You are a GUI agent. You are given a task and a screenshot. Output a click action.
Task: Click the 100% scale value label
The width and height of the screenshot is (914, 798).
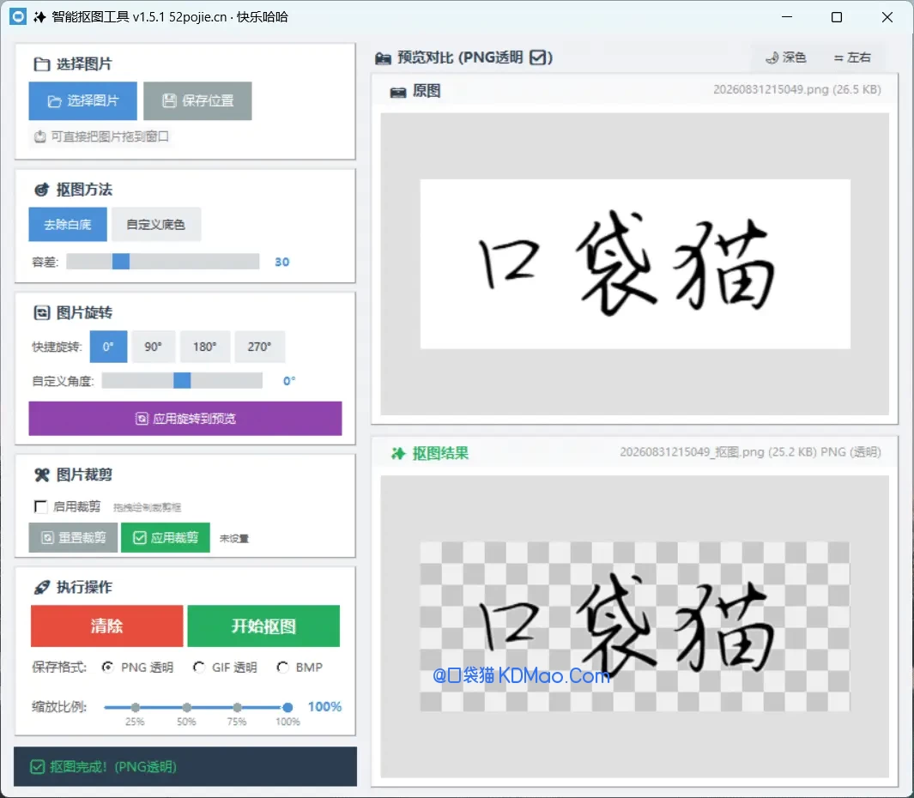(x=324, y=706)
